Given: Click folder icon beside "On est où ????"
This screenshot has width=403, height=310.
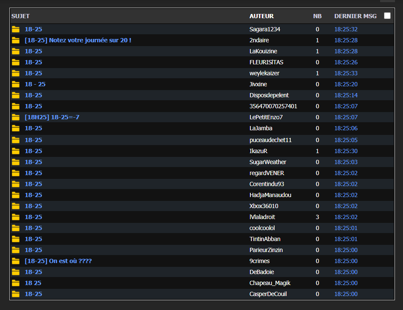Looking at the screenshot, I should [x=16, y=261].
